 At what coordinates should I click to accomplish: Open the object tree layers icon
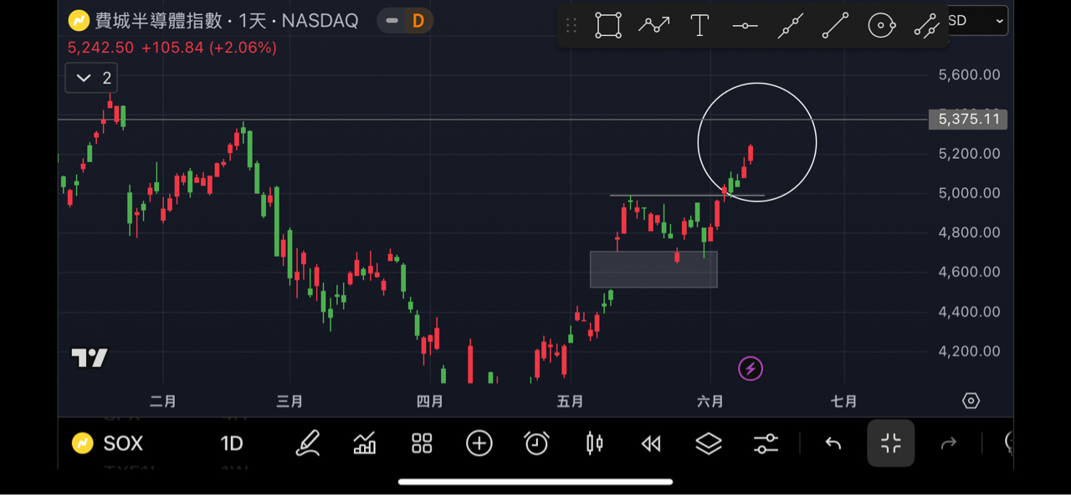point(709,443)
